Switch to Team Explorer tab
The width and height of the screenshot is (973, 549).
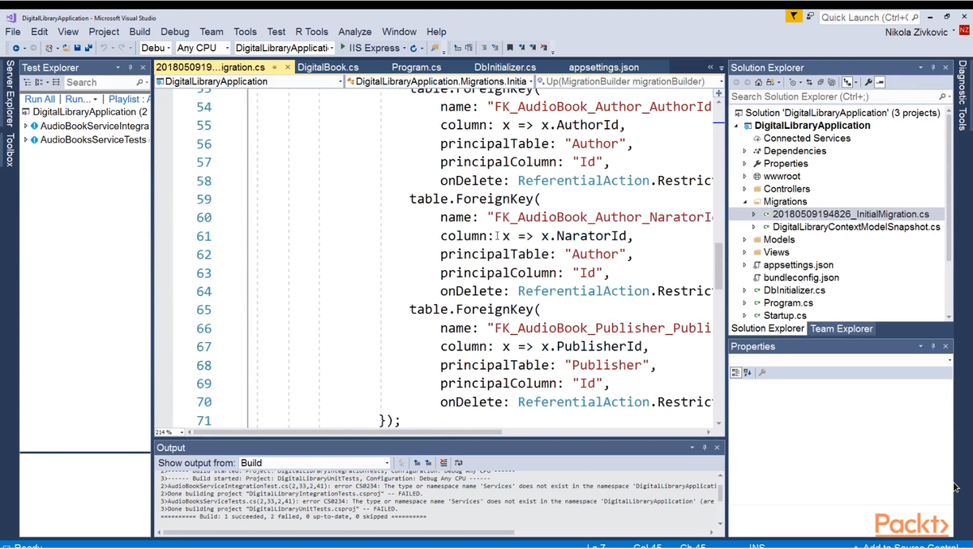(842, 328)
